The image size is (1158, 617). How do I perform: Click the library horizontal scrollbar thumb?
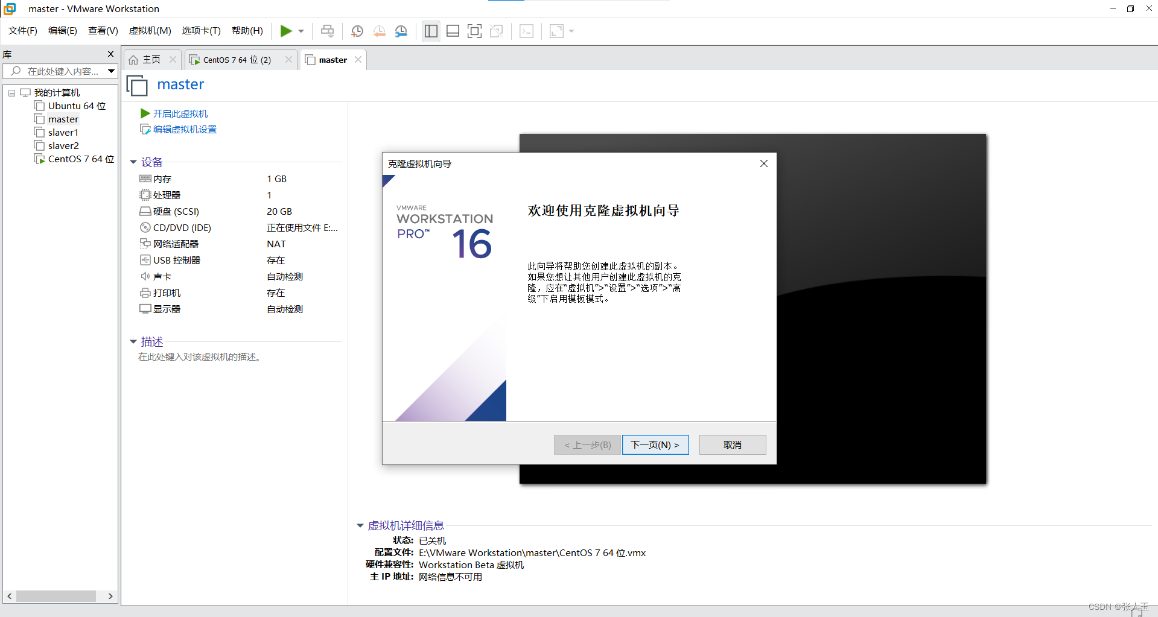[x=56, y=596]
